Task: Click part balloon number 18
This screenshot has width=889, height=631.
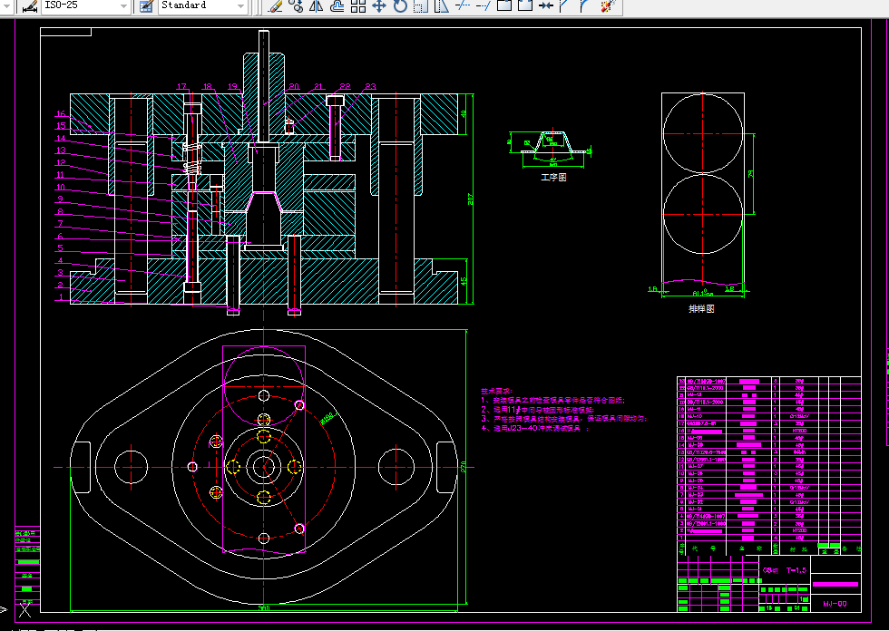Action: [x=208, y=87]
